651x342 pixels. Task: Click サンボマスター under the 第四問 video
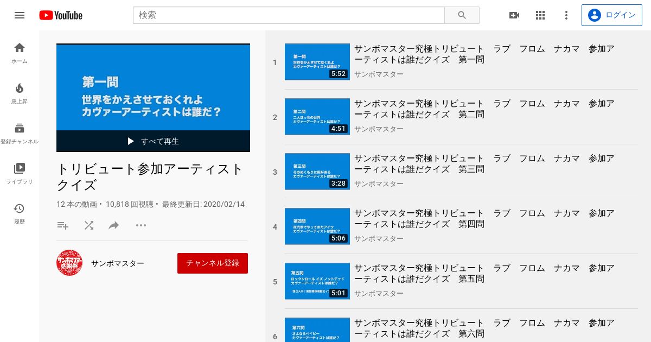(379, 239)
